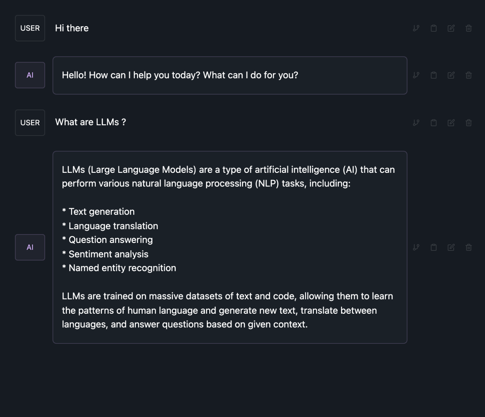Branch conversation from the "Hi there" message
The height and width of the screenshot is (417, 485).
click(x=416, y=28)
